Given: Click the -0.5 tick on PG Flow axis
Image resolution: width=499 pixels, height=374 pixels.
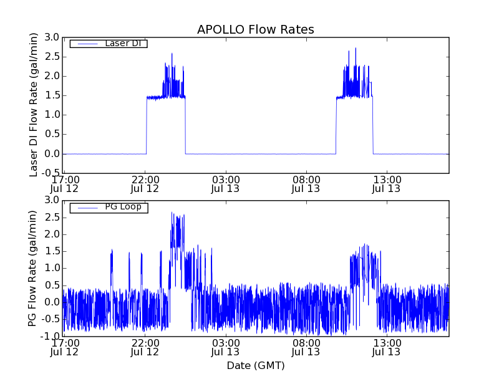Looking at the screenshot, I should [x=50, y=319].
